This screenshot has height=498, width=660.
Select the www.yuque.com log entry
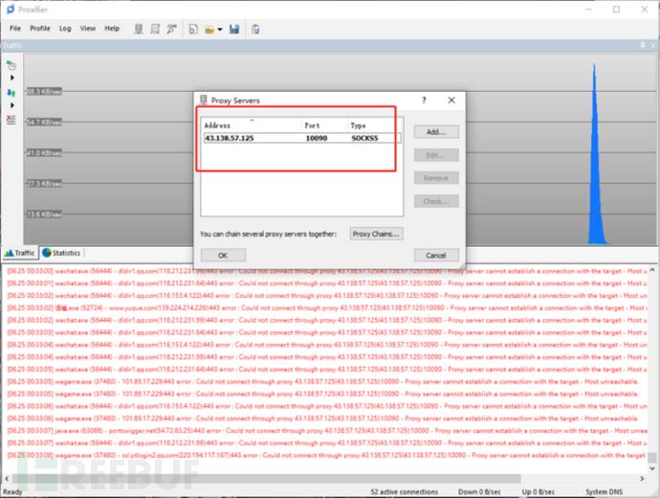pos(325,308)
